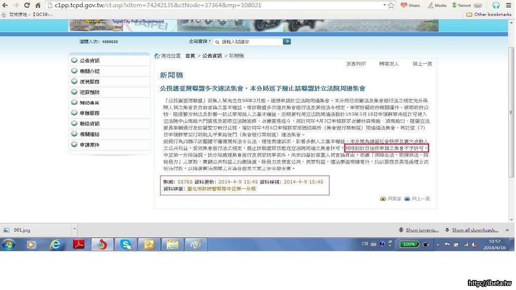Click the blue site search submit button

tap(287, 42)
